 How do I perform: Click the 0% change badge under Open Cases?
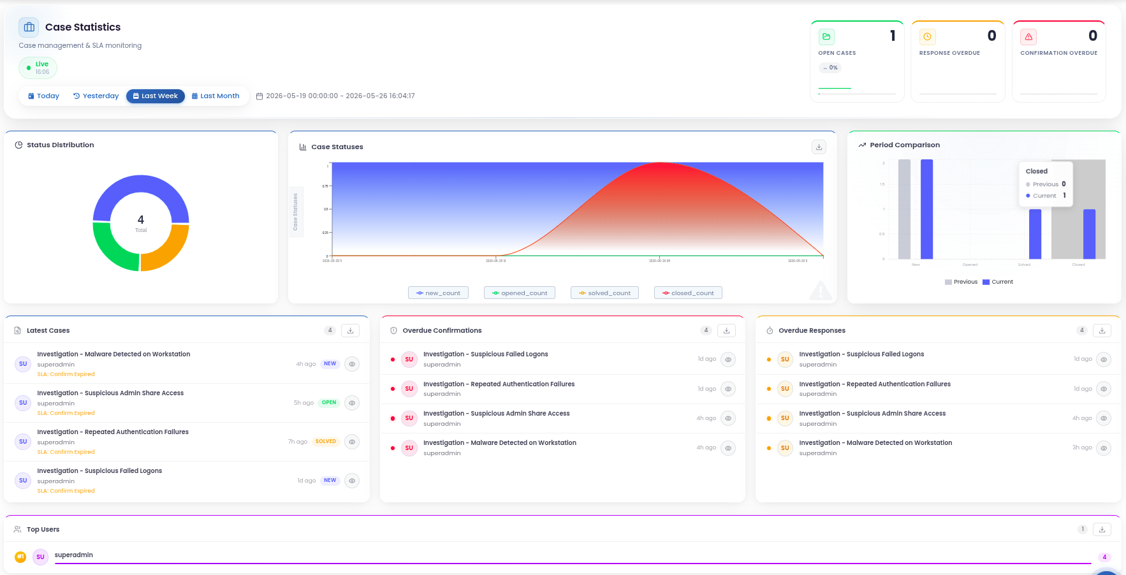[x=830, y=68]
